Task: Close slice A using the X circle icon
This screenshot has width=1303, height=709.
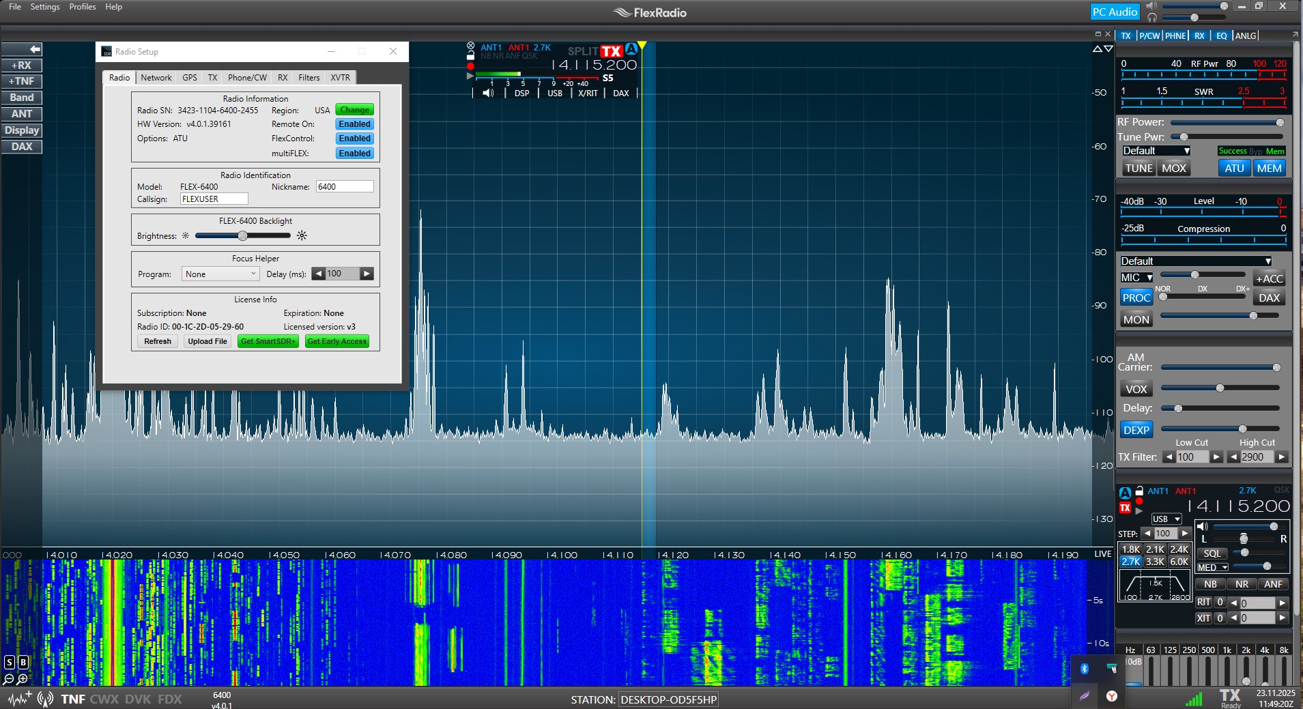Action: (470, 46)
